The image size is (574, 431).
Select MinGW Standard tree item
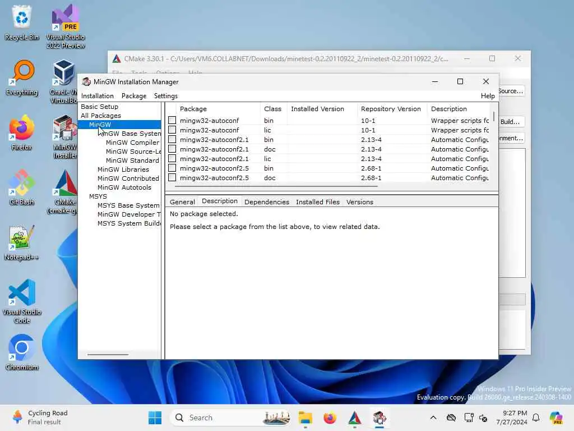[132, 161]
